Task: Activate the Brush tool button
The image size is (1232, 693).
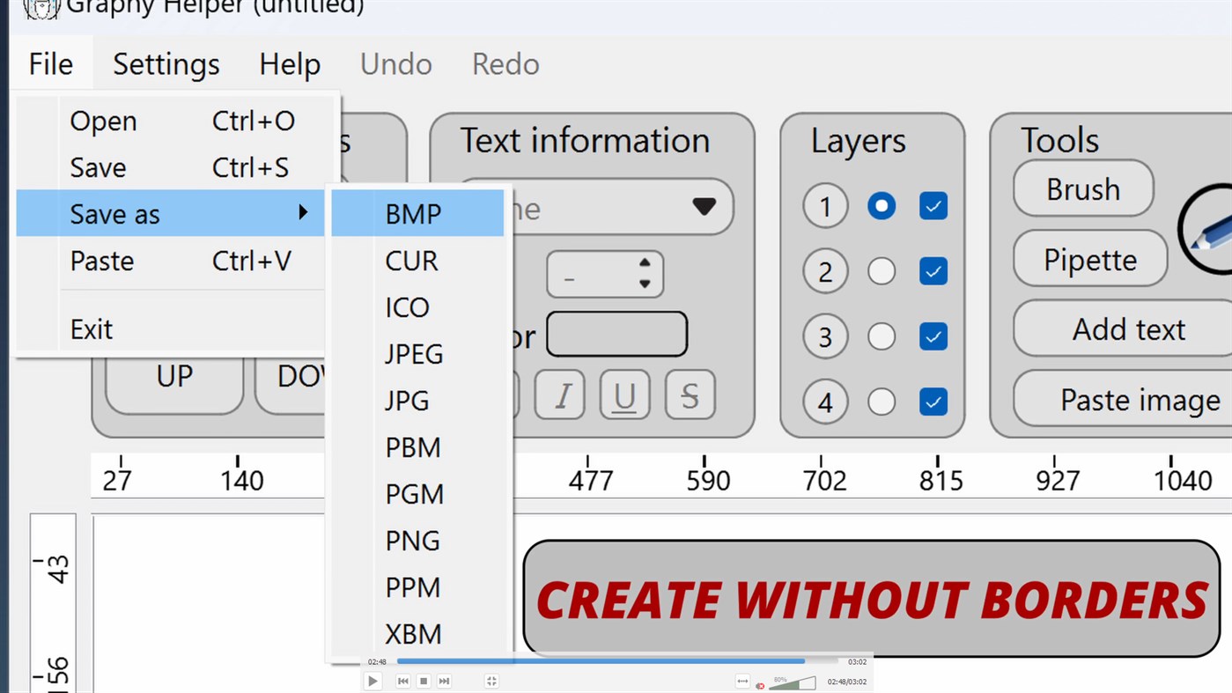Action: point(1082,189)
